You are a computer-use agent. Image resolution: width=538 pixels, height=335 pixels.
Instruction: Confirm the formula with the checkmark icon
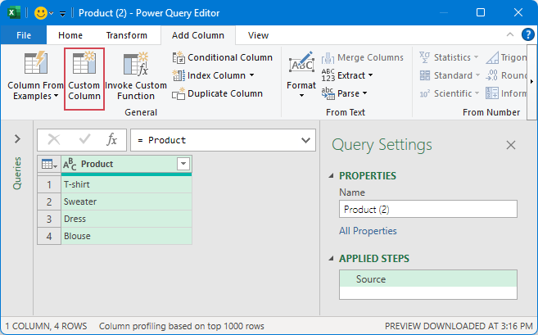84,139
